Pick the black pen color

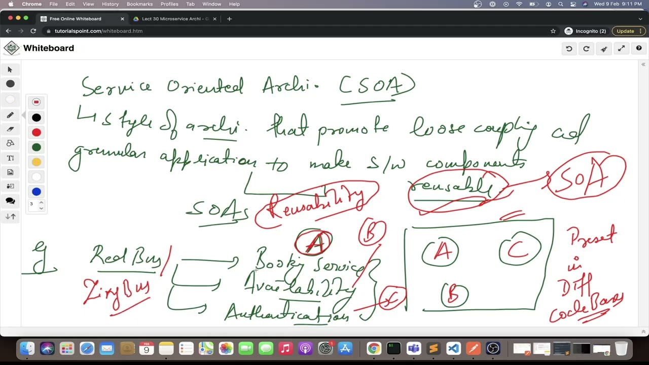coord(36,118)
